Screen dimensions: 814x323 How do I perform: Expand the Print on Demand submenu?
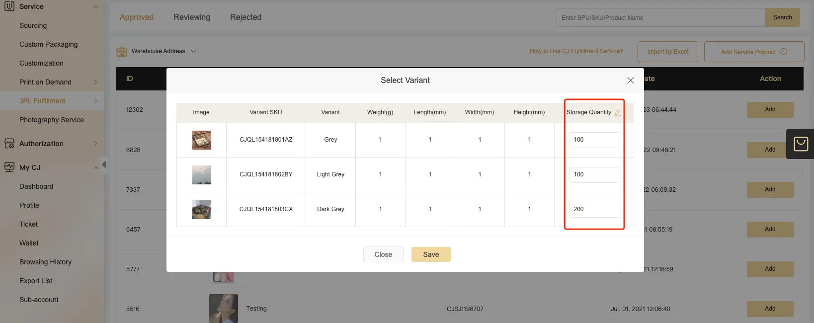coord(95,82)
